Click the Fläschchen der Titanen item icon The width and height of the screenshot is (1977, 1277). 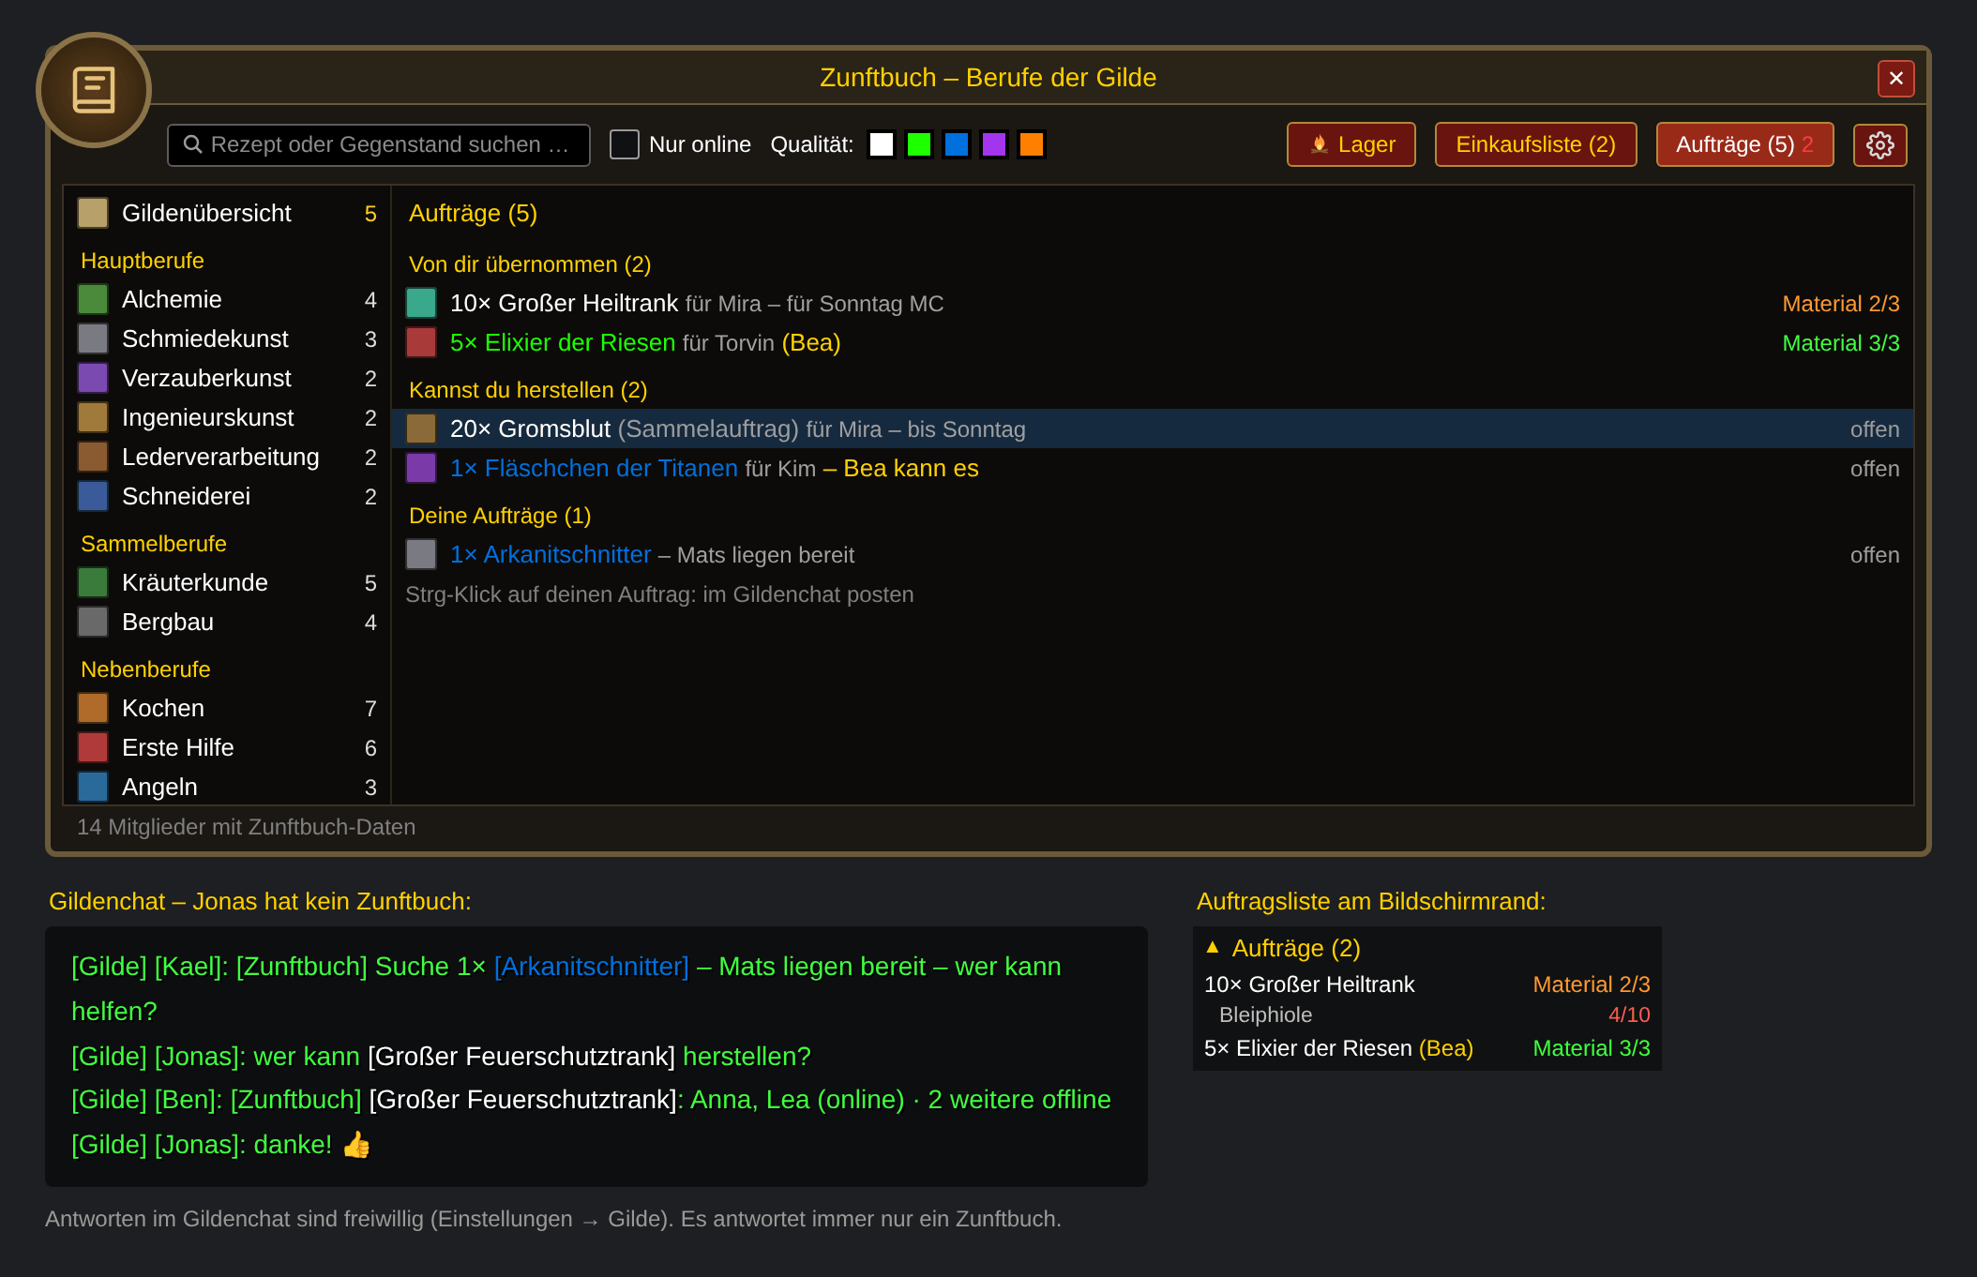pos(421,469)
